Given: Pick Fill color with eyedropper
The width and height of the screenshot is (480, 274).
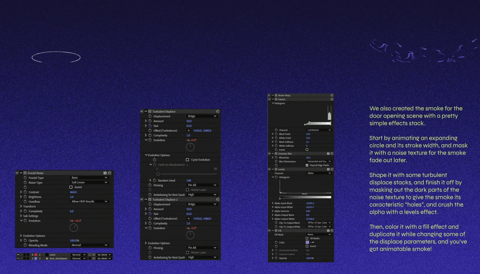Looking at the screenshot, I should [312, 242].
